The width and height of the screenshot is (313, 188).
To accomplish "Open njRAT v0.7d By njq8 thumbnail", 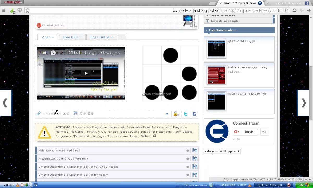I will click(x=216, y=49).
